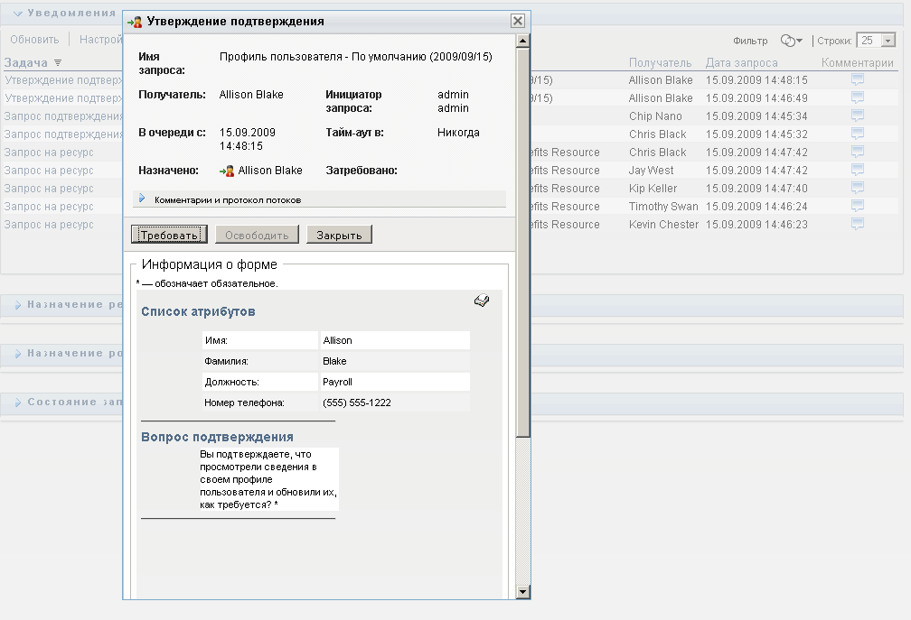
Task: Sort by Получатель column header
Action: [660, 63]
